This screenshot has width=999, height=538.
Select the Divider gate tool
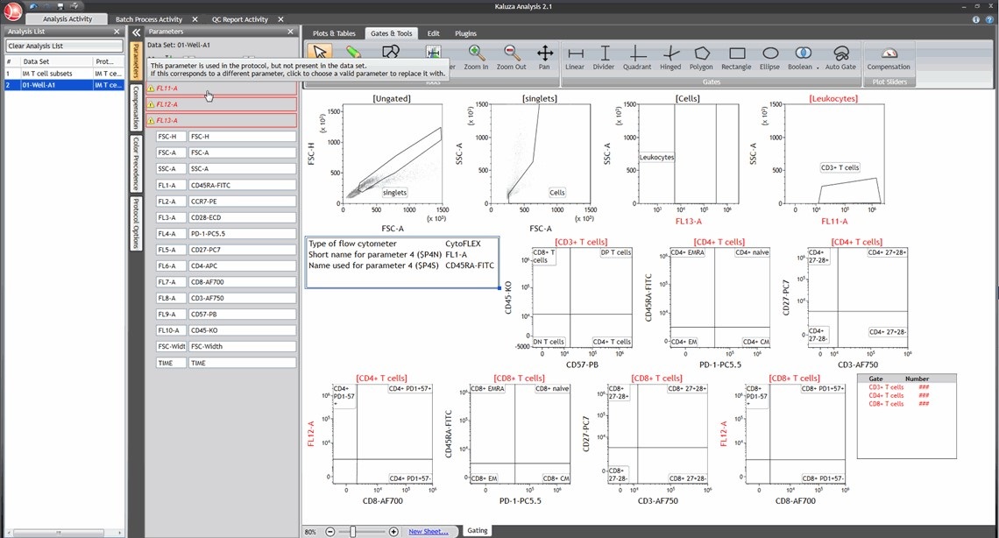pyautogui.click(x=604, y=57)
